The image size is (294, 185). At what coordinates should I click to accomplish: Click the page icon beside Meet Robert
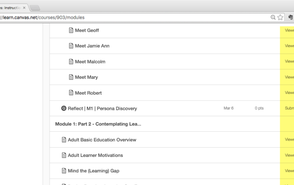pyautogui.click(x=71, y=93)
